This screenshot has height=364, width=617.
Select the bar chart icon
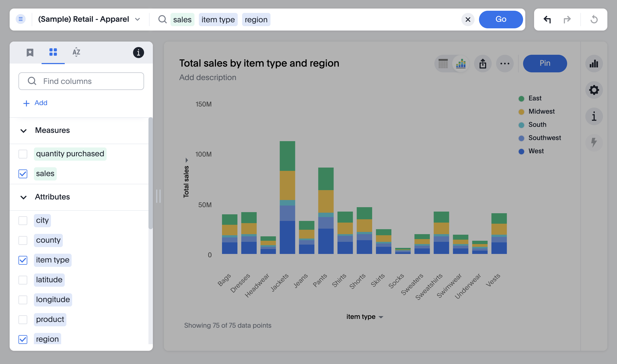[461, 63]
